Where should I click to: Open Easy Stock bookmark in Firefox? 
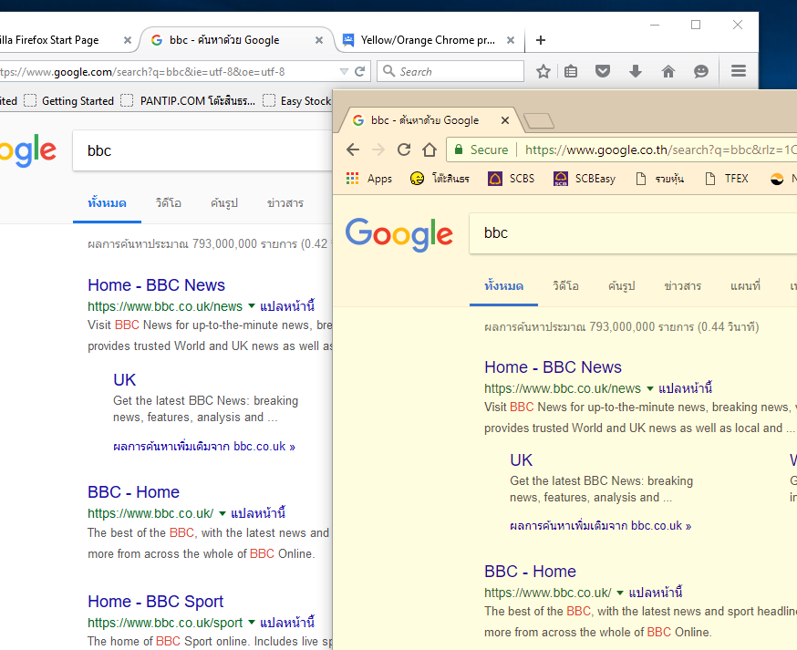click(x=297, y=100)
